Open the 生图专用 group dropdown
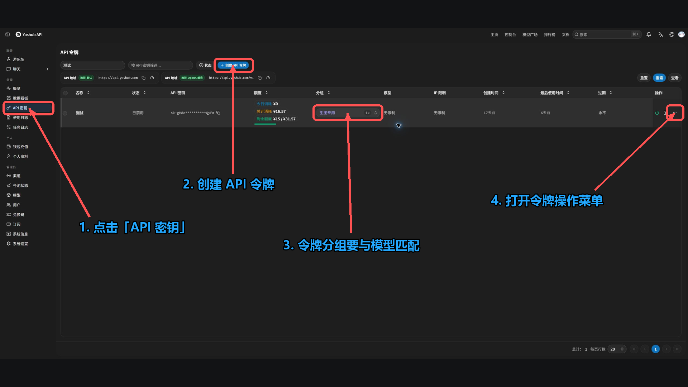The width and height of the screenshot is (688, 387). pyautogui.click(x=347, y=113)
